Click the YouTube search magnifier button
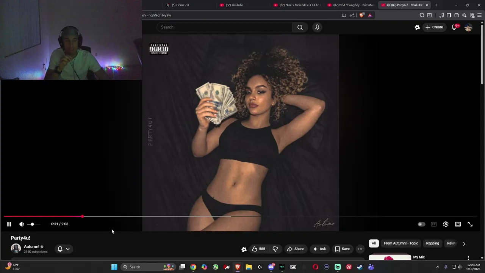Screen dimensions: 485x273 300,27
